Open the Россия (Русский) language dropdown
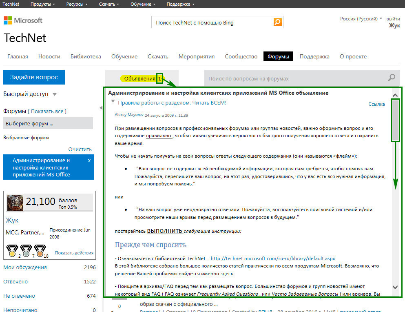 (361, 19)
